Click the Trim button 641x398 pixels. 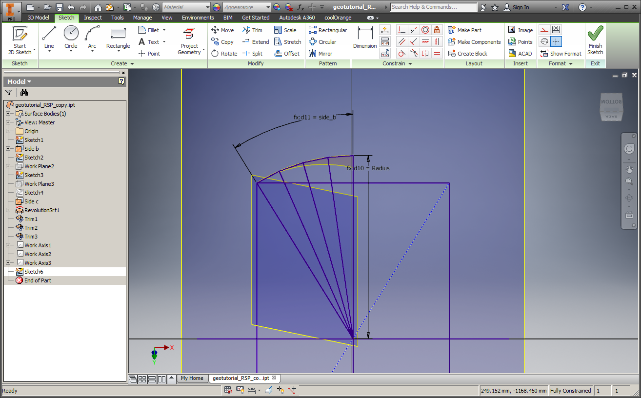pos(252,30)
